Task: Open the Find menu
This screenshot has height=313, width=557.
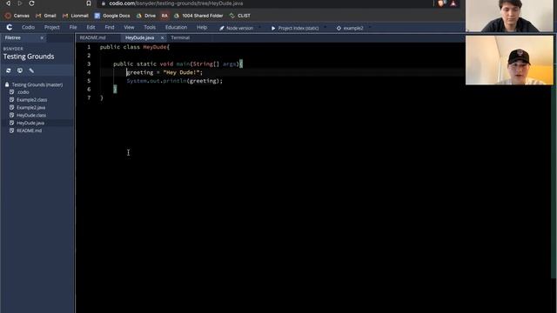Action: [x=110, y=27]
